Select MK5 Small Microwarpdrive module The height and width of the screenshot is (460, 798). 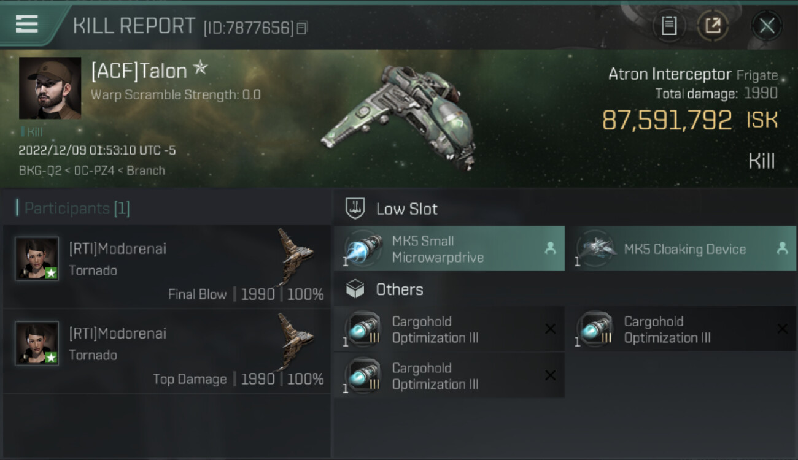coord(449,248)
